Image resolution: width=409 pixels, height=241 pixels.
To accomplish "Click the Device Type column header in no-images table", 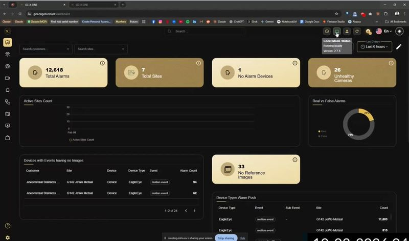I will click(x=137, y=171).
